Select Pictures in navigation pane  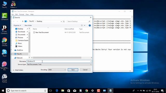20,37
